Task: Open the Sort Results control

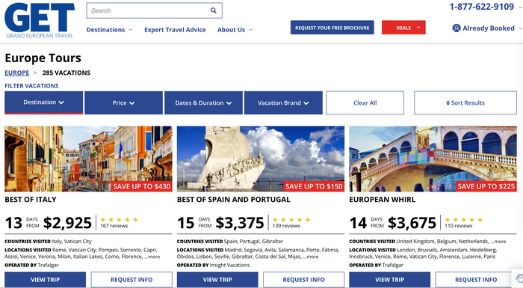Action: [465, 103]
